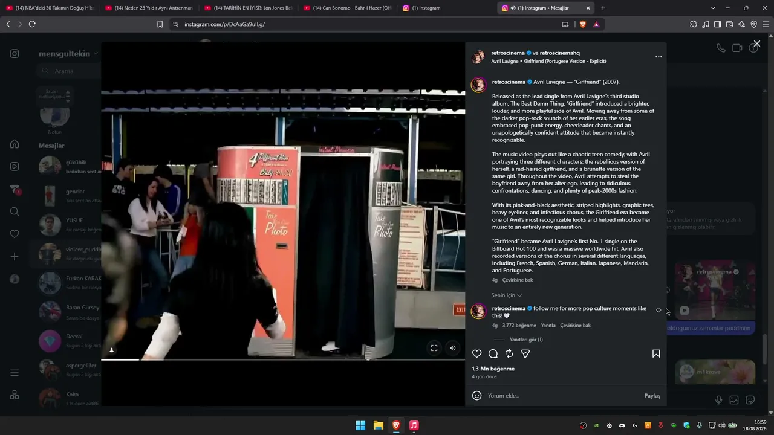The height and width of the screenshot is (435, 774).
Task: Click 'Yanıtla' on the comment
Action: [x=548, y=326]
